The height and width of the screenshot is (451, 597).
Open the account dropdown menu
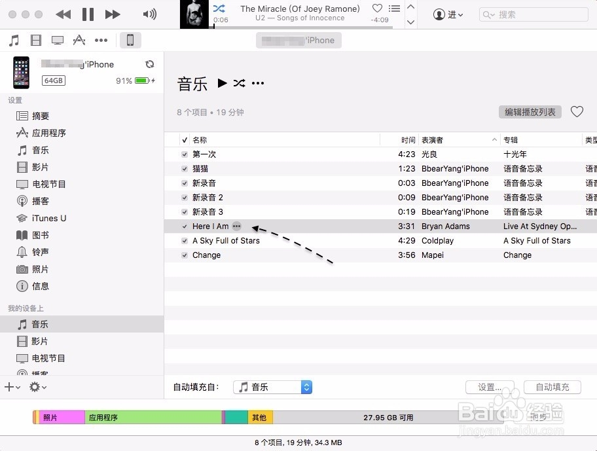click(448, 14)
